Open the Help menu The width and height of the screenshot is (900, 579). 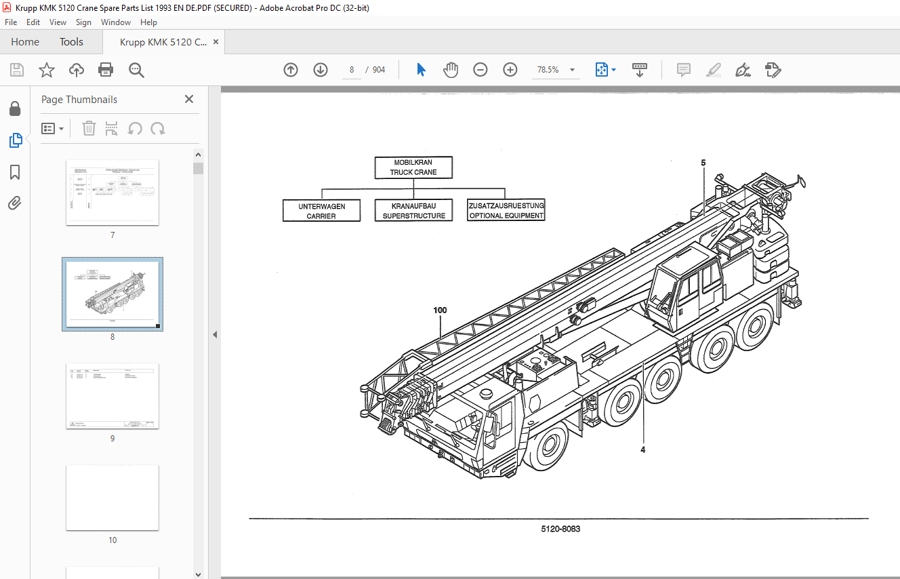coord(148,22)
